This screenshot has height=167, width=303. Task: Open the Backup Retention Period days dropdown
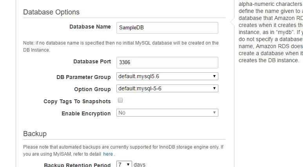click(x=124, y=165)
